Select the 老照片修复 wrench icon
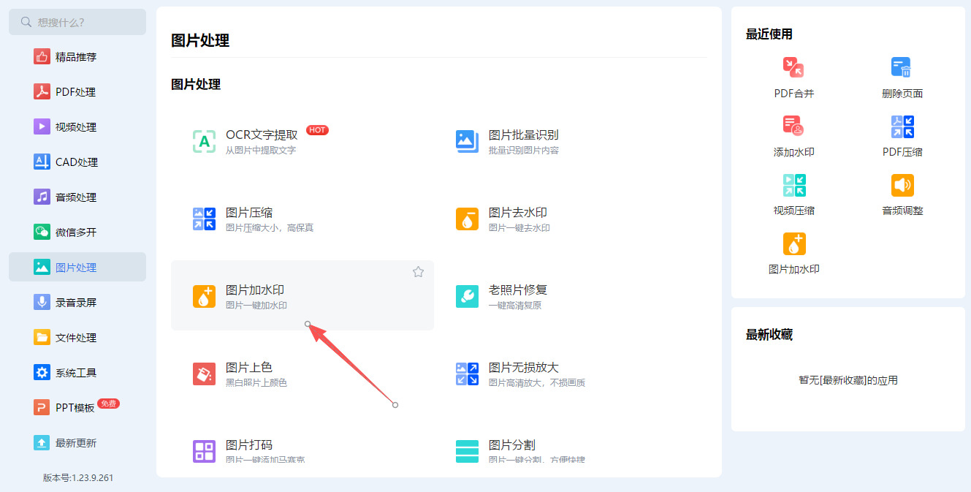 coord(467,296)
